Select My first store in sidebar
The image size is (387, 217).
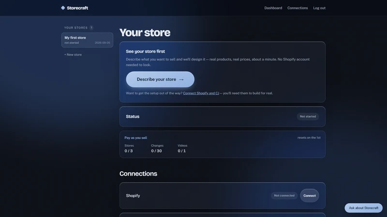87,40
